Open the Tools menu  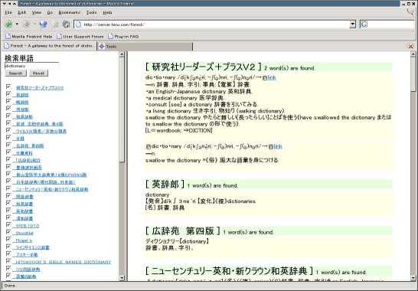pos(91,12)
